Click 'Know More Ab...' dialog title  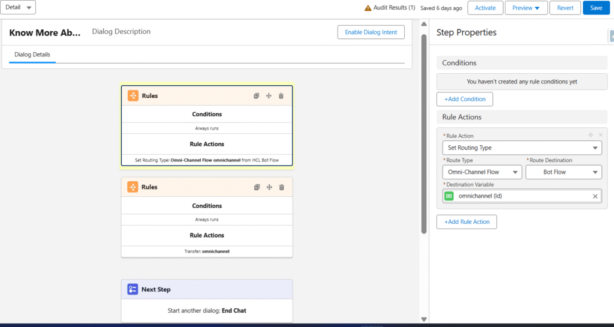point(44,32)
